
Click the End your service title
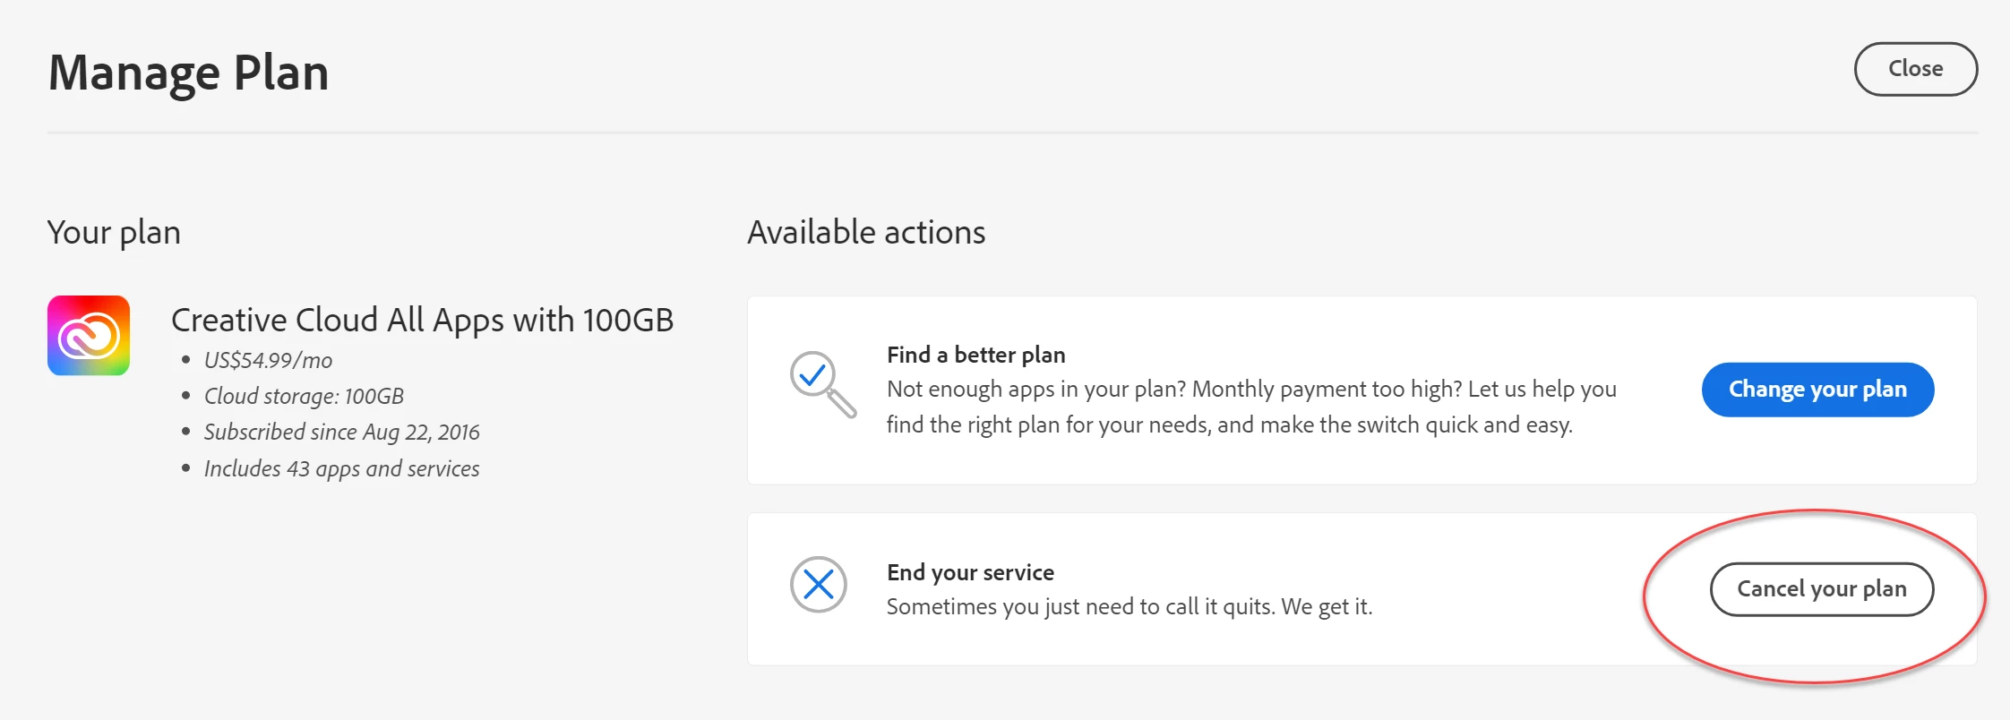pyautogui.click(x=970, y=572)
